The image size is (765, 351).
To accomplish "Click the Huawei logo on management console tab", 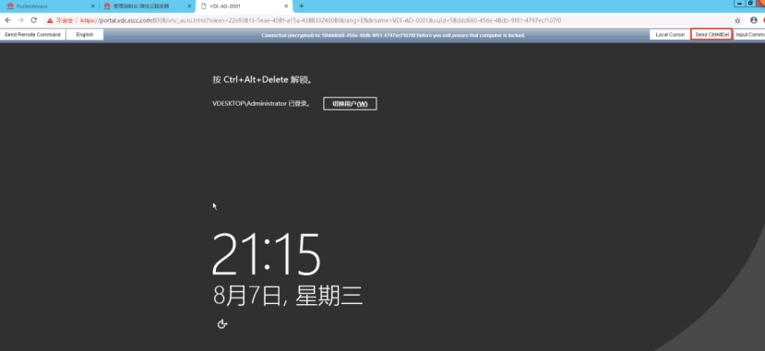I will (x=107, y=6).
